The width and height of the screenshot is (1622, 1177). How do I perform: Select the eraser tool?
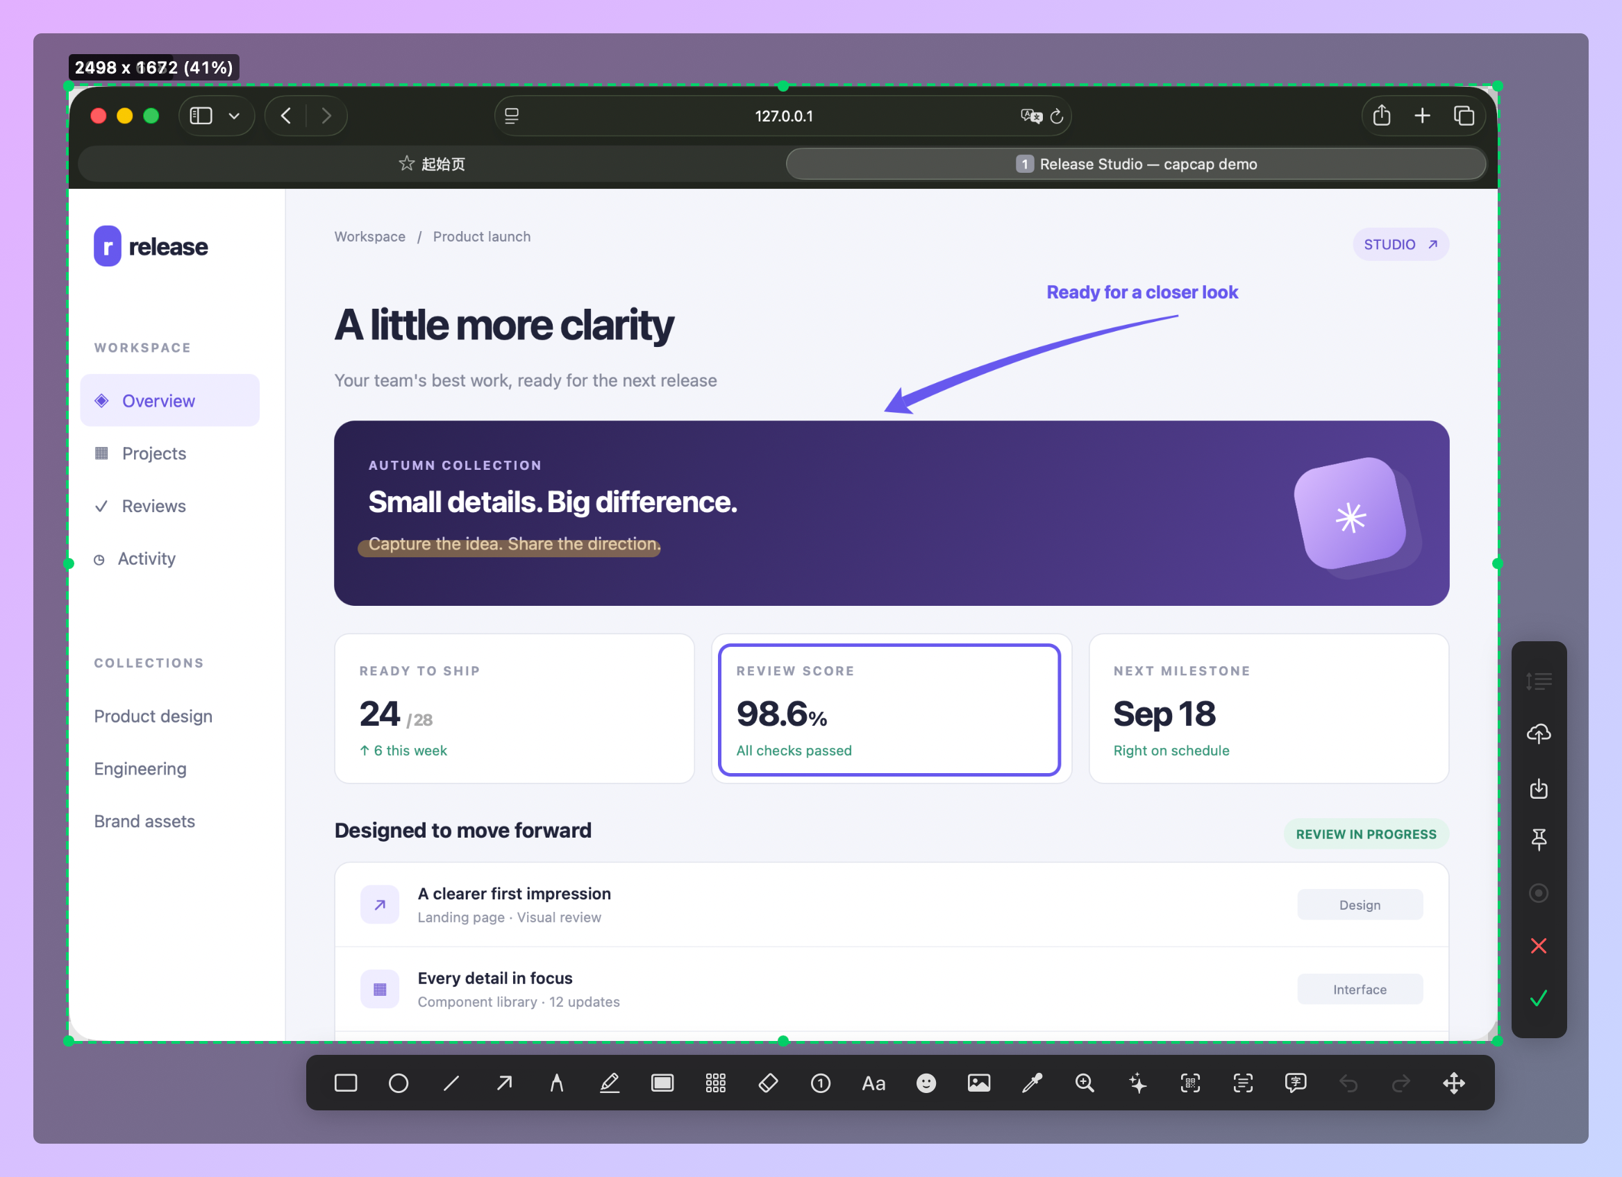coord(768,1083)
